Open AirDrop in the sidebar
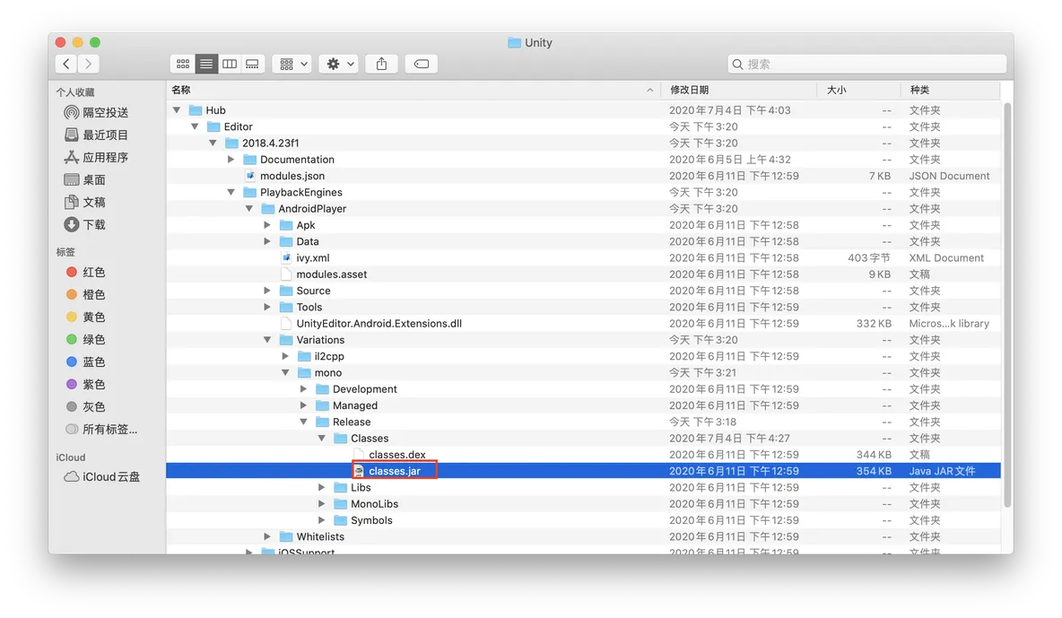Screen dimensions: 1062x618 click(96, 112)
